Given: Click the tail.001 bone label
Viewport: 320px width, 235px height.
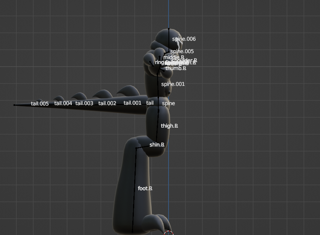Looking at the screenshot, I should [132, 103].
